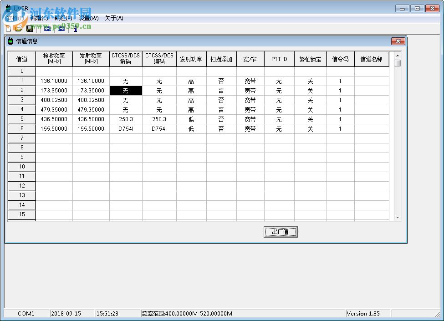444x321 pixels.
Task: Click the highlighted 无 decode cell in channel 2
Action: (126, 91)
